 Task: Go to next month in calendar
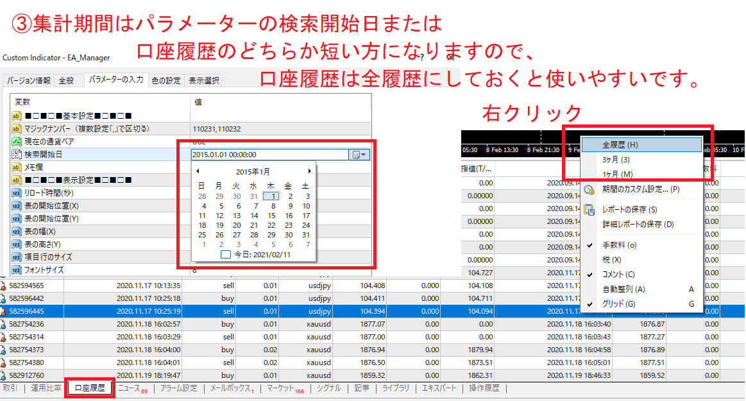point(309,171)
